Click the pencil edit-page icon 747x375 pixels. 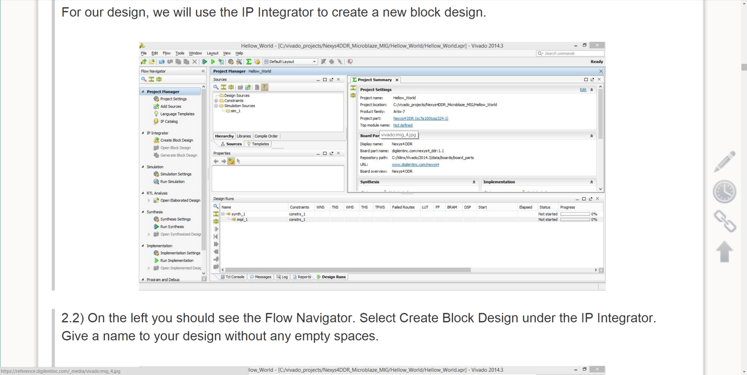click(x=724, y=161)
